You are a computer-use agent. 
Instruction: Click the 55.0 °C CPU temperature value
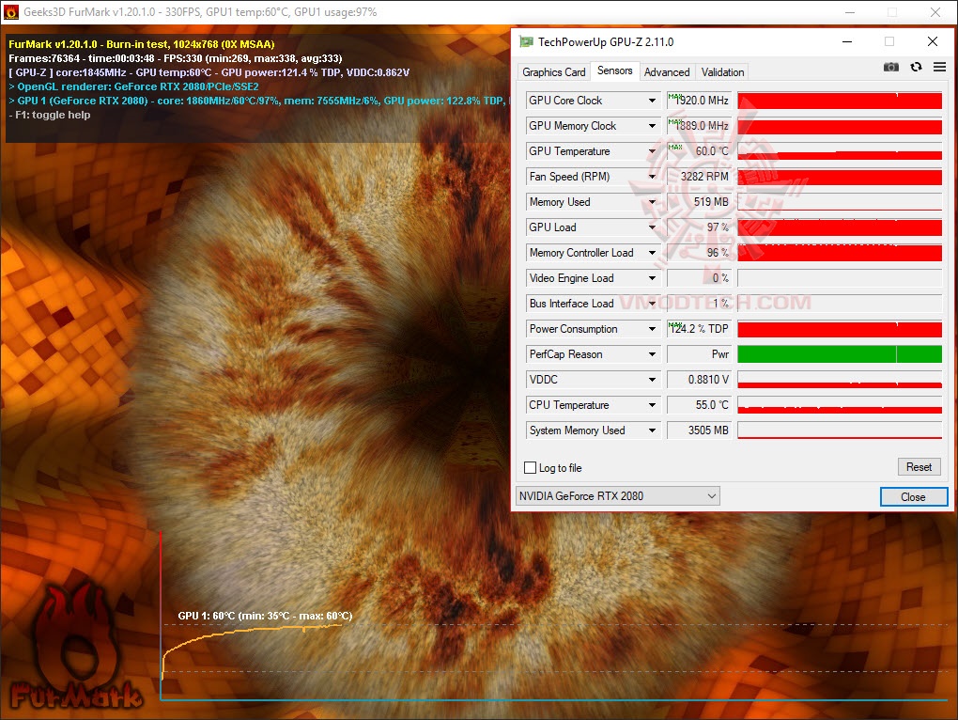tap(700, 404)
